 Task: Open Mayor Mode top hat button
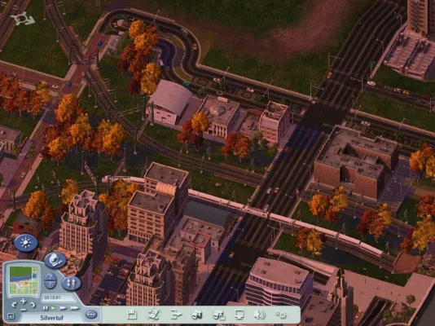click(x=55, y=260)
